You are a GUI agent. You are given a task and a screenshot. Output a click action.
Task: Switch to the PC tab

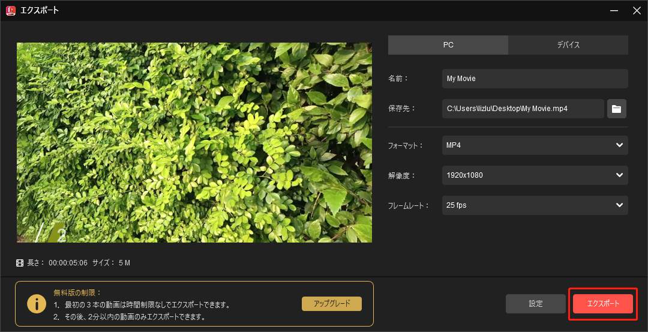[x=448, y=45]
